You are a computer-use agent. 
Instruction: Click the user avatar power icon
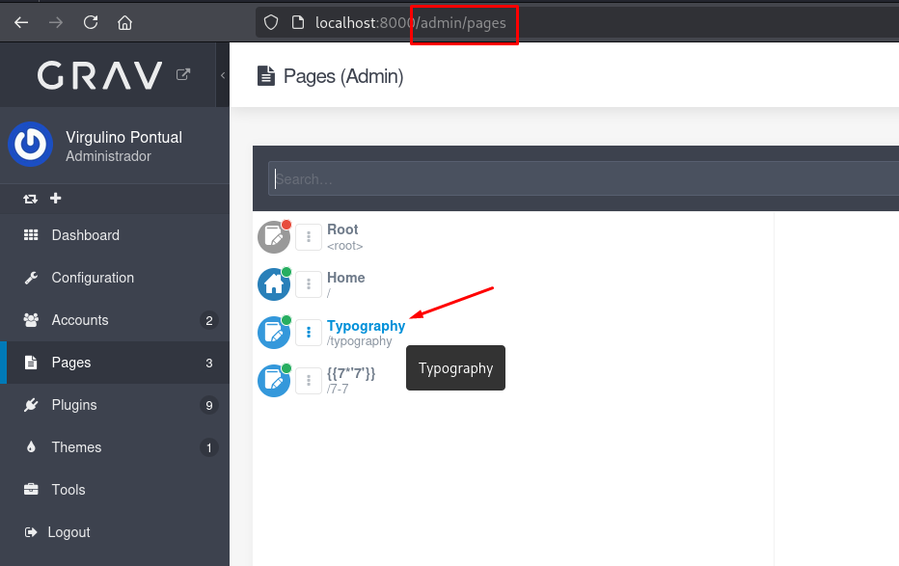31,145
